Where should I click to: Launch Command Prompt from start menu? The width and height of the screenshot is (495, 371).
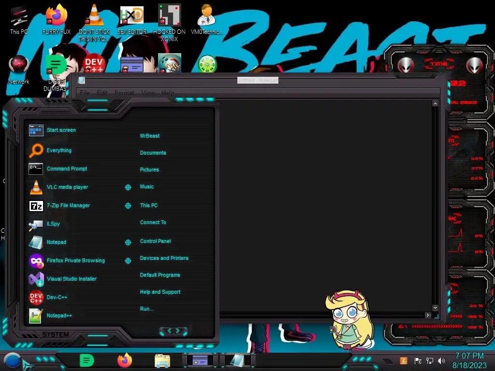coord(67,169)
